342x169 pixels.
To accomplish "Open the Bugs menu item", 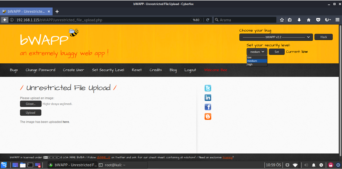I will tap(14, 70).
